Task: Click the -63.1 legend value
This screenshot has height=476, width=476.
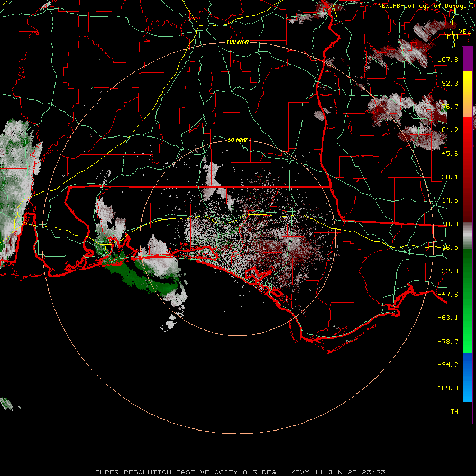Action: (448, 318)
